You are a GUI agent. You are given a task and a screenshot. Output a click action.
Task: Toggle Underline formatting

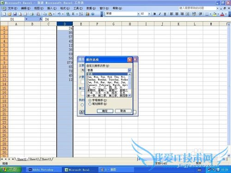165,14
